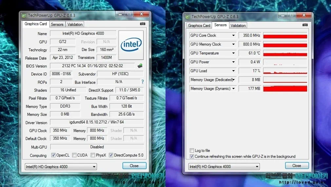Select Graphics Card tab in left window
Viewport: 331px width, 187px height.
coord(36,24)
